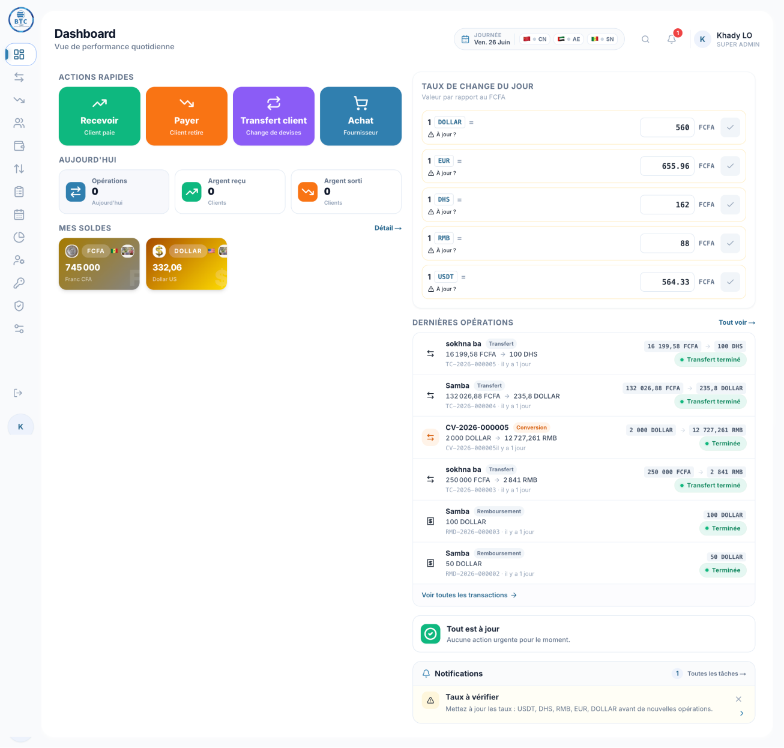The height and width of the screenshot is (748, 784).
Task: Expand the Taux à vérifier notification chevron
Action: (x=742, y=713)
